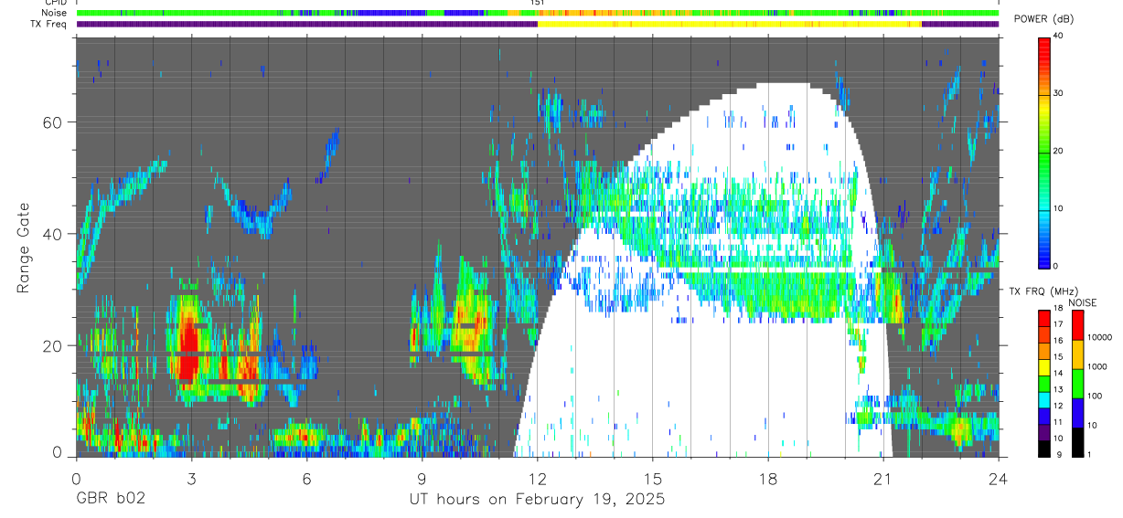The width and height of the screenshot is (1123, 518).
Task: Click x-axis tick label '21'
Action: (x=883, y=478)
